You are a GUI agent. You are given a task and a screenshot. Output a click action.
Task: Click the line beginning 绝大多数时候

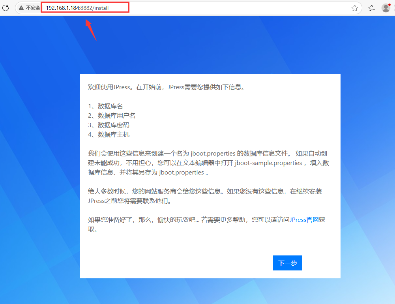click(205, 191)
